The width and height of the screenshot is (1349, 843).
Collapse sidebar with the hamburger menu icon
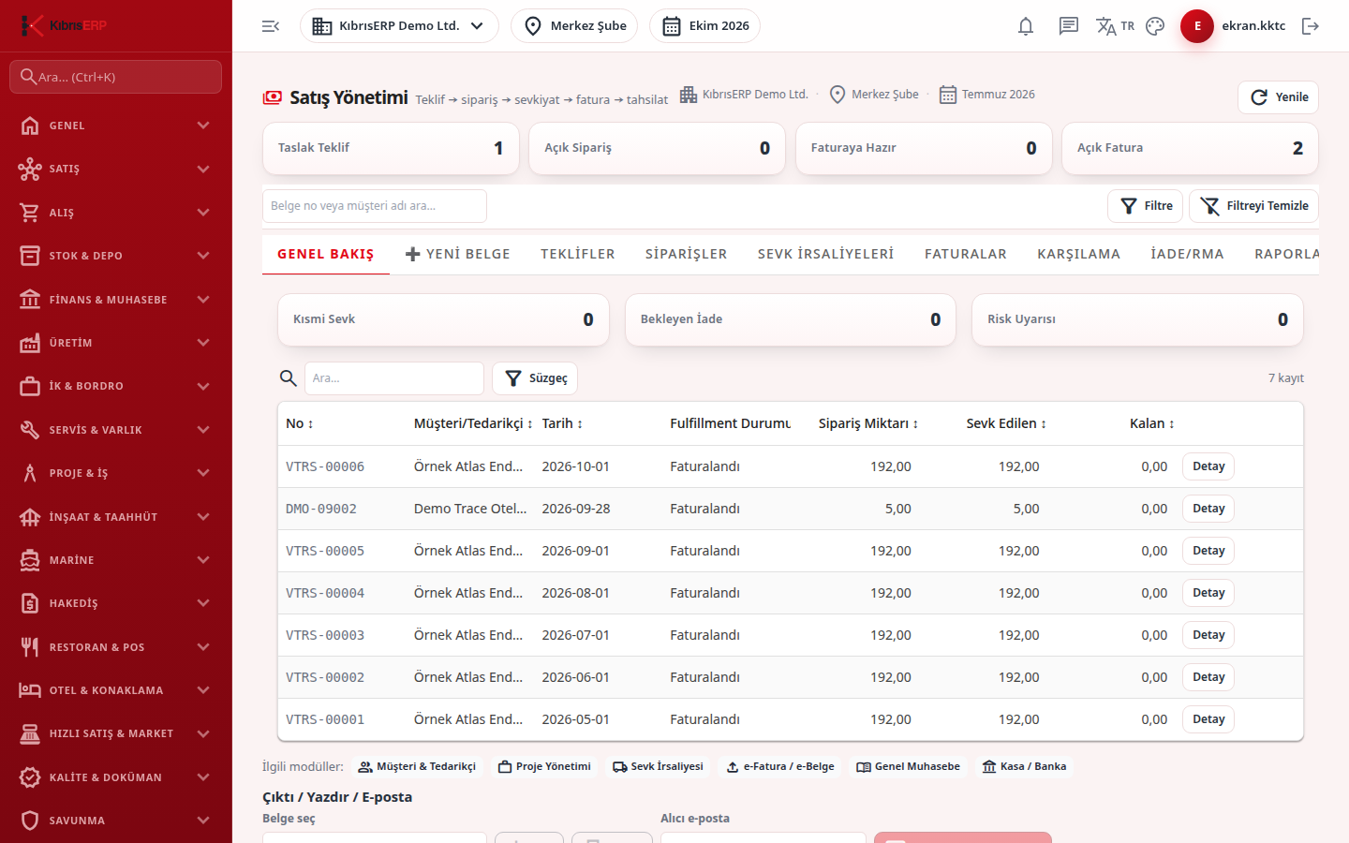click(x=271, y=26)
